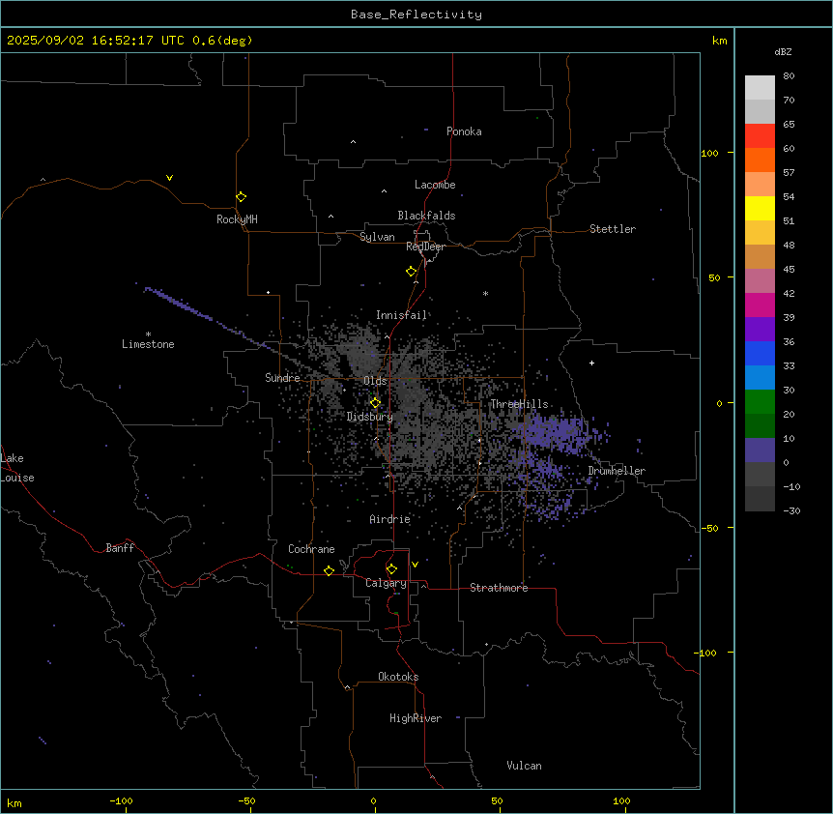This screenshot has height=814, width=833.
Task: Click the Okotoks town label
Action: [398, 677]
